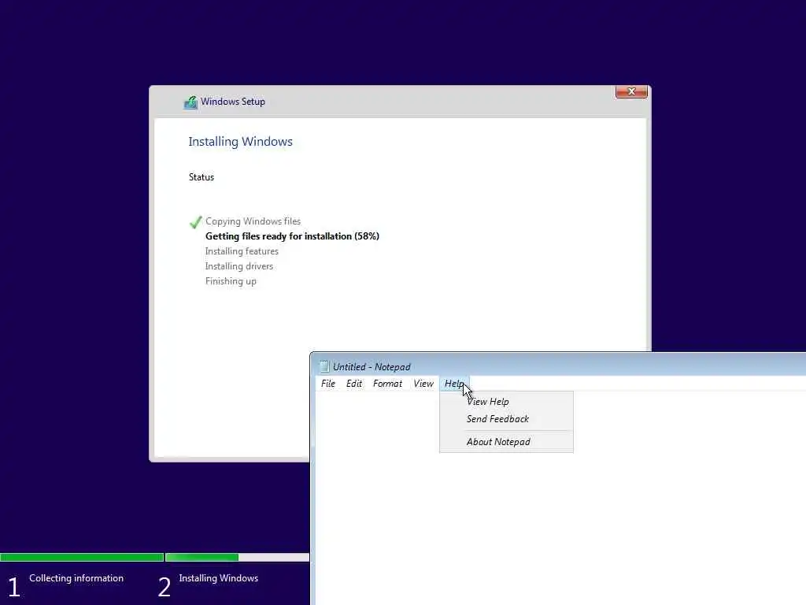Screen dimensions: 806x605
Task: Collapse the open Help menu in Notepad
Action: point(454,384)
